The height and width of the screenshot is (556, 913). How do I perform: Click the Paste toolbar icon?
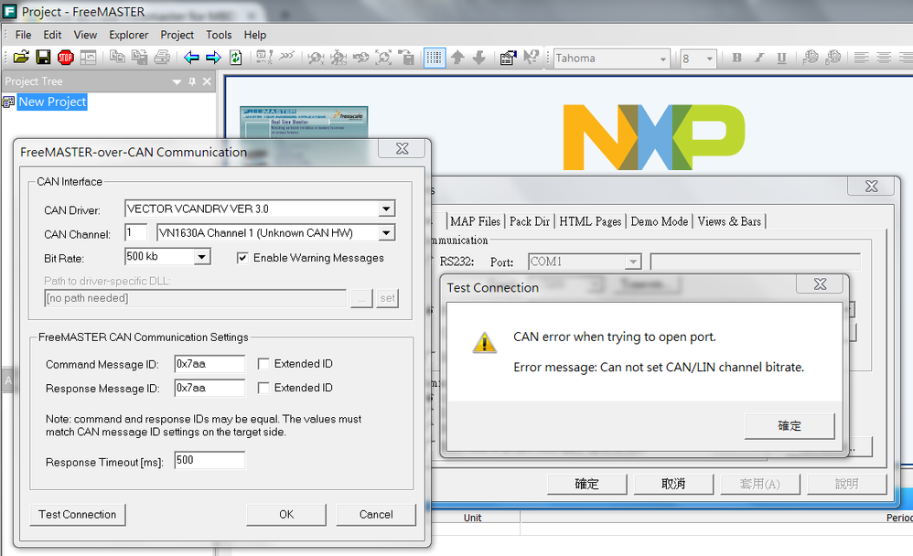(x=140, y=57)
